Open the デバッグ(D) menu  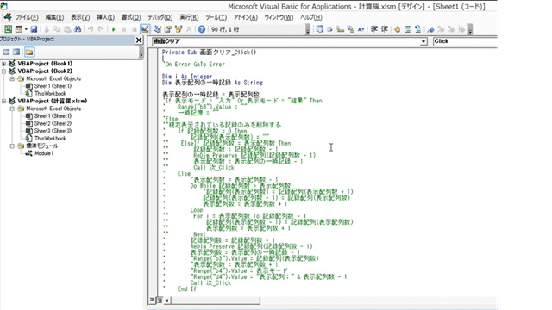[160, 17]
